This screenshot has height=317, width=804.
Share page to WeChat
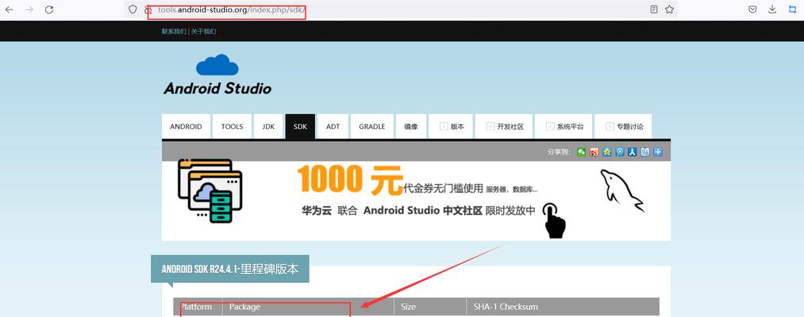point(581,151)
